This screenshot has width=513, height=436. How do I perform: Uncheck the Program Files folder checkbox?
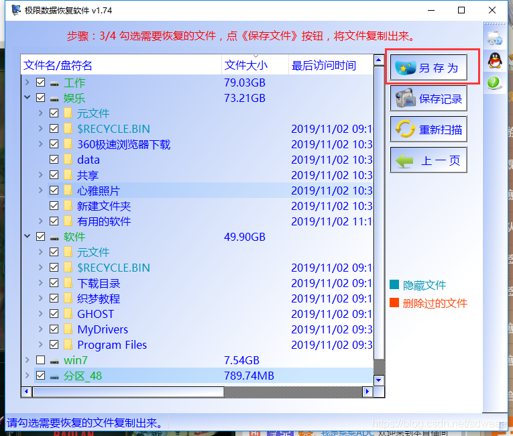click(x=54, y=344)
